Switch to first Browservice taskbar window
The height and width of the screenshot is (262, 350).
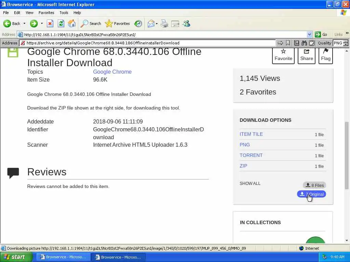coord(63,257)
